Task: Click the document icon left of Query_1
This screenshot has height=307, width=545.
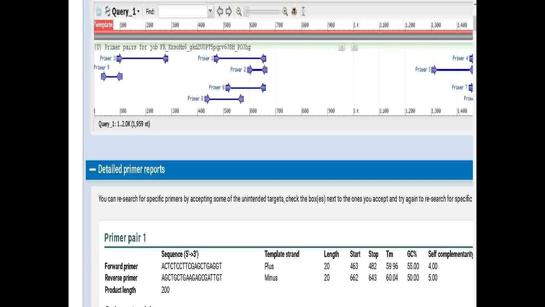Action: [x=99, y=12]
